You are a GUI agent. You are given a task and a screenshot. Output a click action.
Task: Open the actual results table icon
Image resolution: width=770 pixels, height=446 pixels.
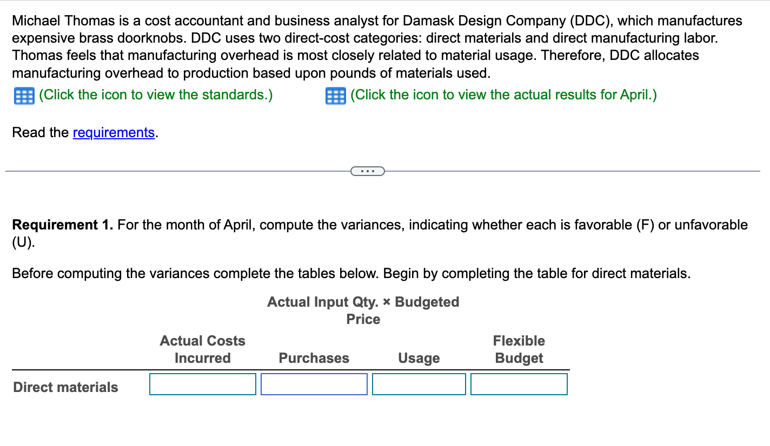point(334,96)
